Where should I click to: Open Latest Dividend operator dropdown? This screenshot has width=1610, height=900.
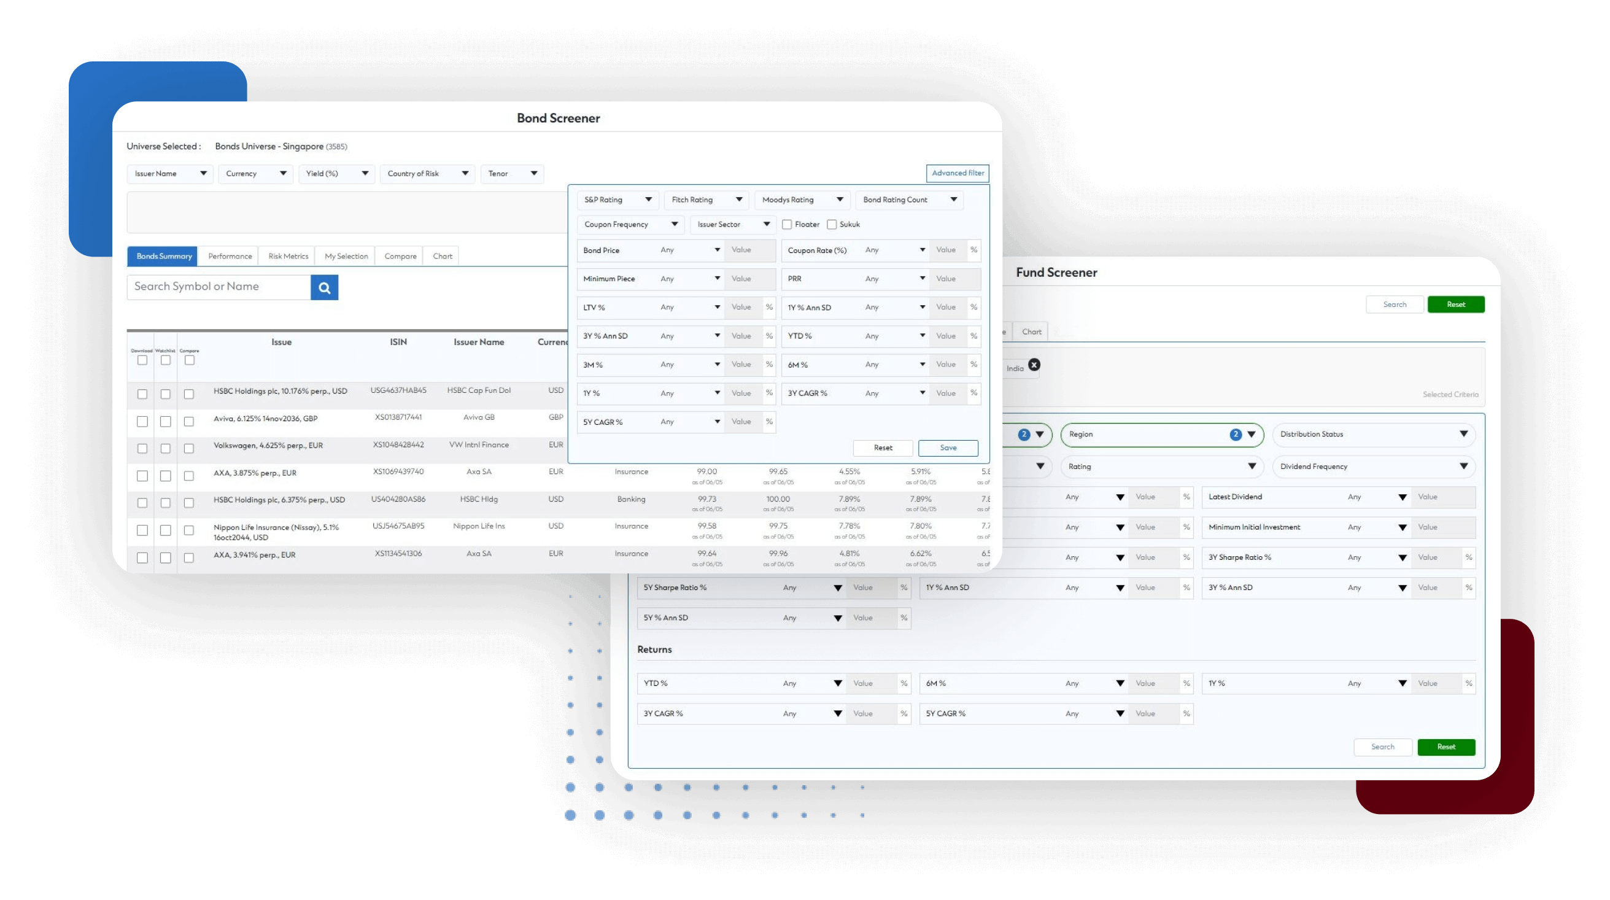click(1377, 497)
